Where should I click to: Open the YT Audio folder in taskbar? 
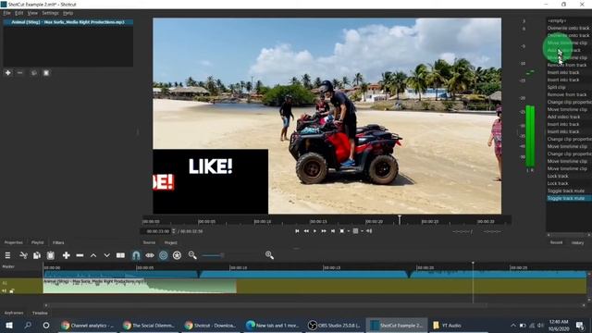point(448,325)
